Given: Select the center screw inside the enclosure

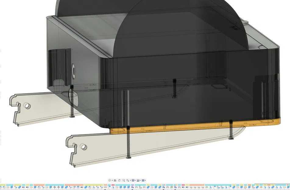Looking at the screenshot, I should click(175, 88).
